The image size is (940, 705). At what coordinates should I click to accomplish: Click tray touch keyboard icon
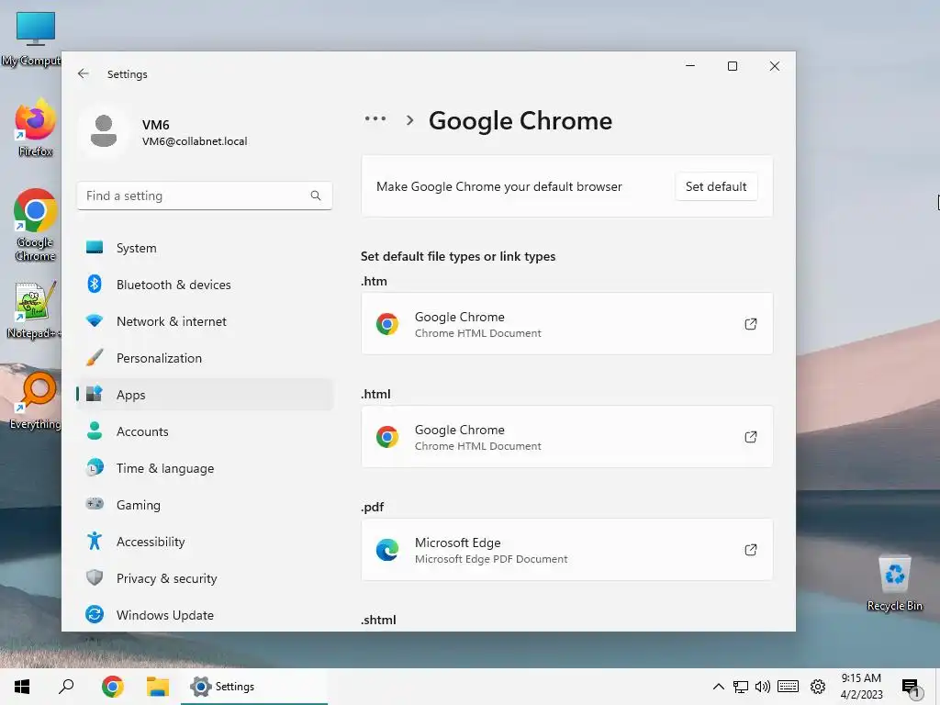coord(788,687)
